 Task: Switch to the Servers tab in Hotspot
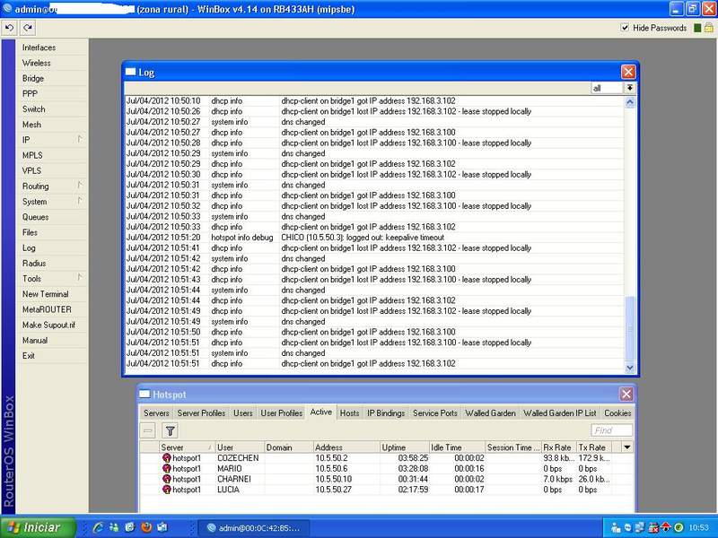click(156, 413)
